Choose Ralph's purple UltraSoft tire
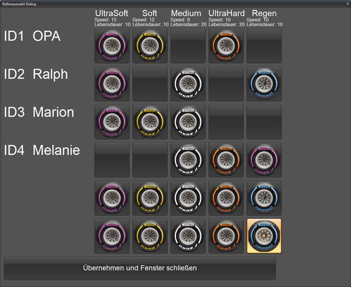The image size is (351, 287). click(x=112, y=84)
